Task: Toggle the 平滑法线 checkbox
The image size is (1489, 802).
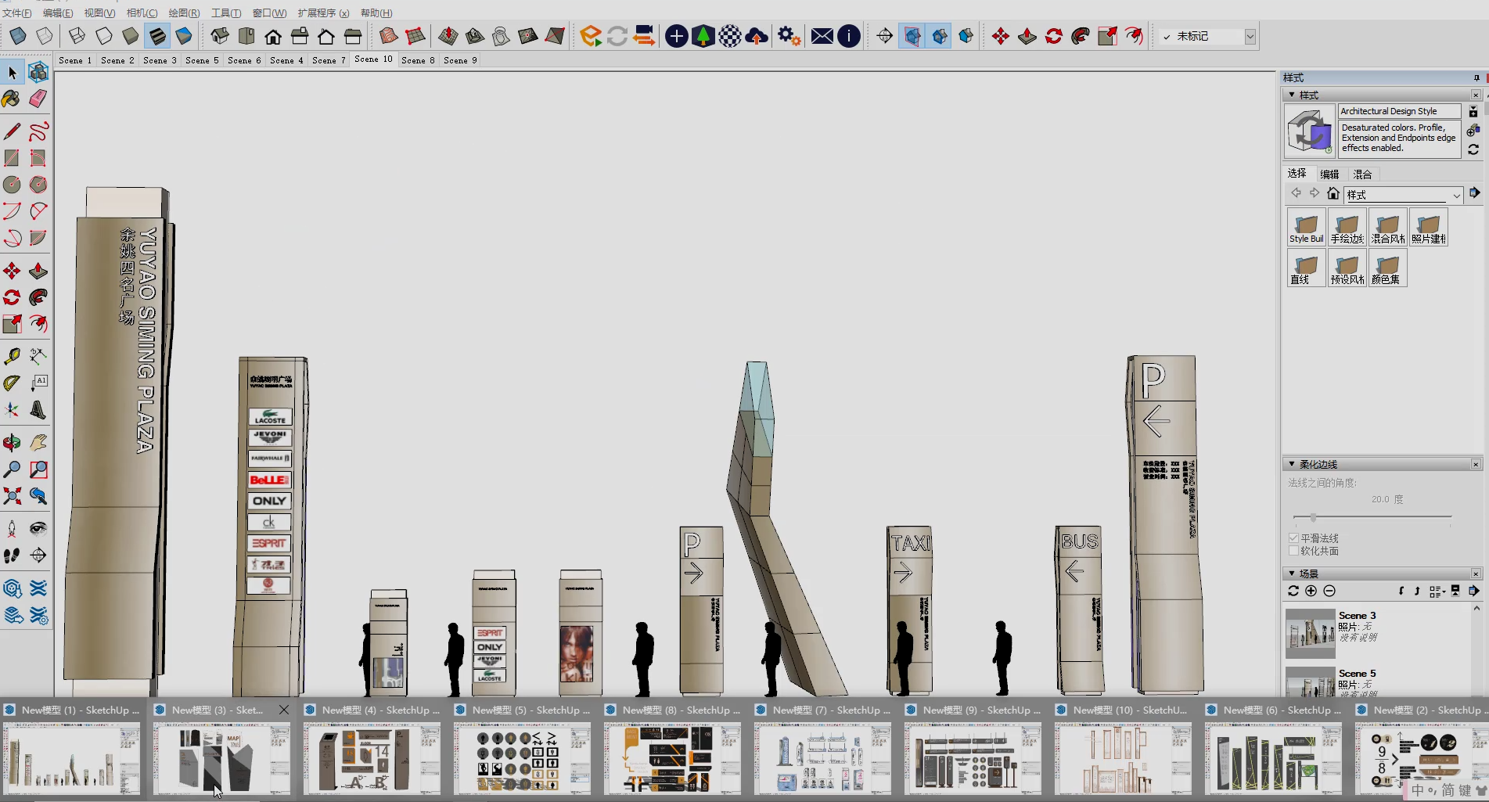Action: (x=1293, y=538)
